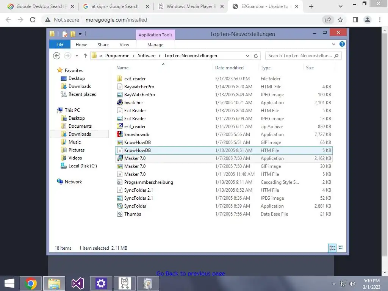Open the Chrome profile avatar

(368, 20)
